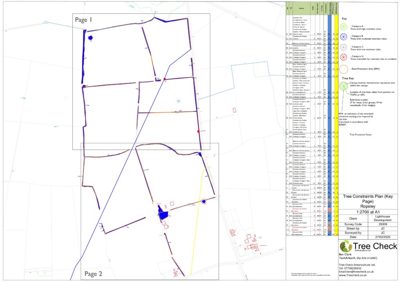
Task: Click the Category C grey tree symbol
Action: click(343, 48)
